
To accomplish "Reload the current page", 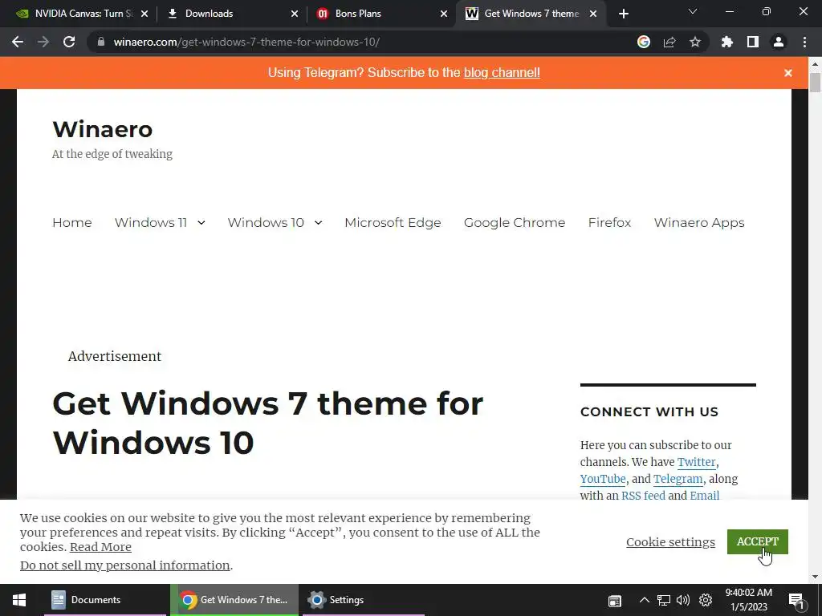I will (69, 42).
